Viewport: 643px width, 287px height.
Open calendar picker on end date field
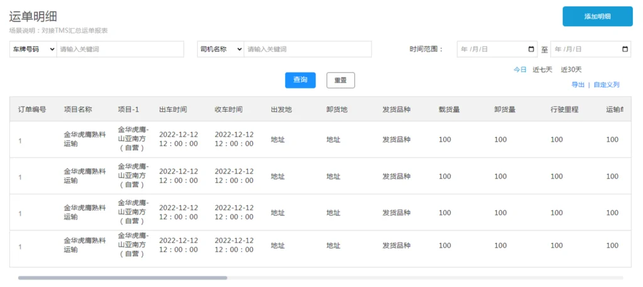click(x=625, y=50)
